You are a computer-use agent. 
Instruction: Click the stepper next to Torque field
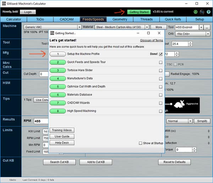point(194,150)
